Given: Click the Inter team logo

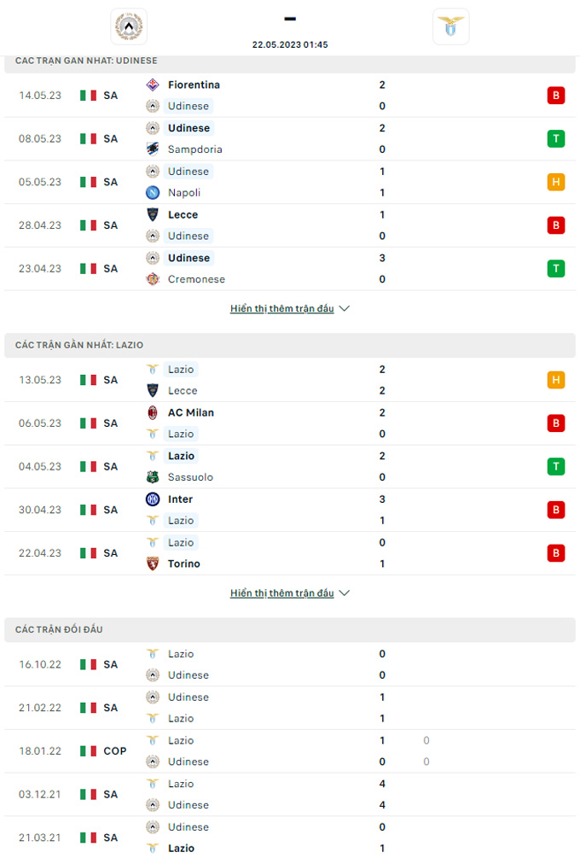Looking at the screenshot, I should coord(153,499).
